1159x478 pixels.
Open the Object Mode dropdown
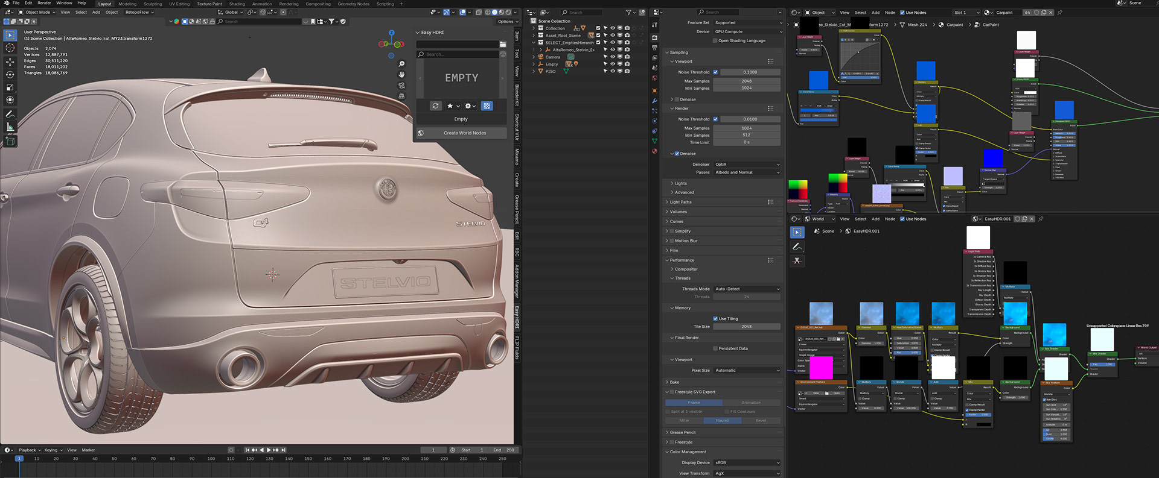[37, 12]
